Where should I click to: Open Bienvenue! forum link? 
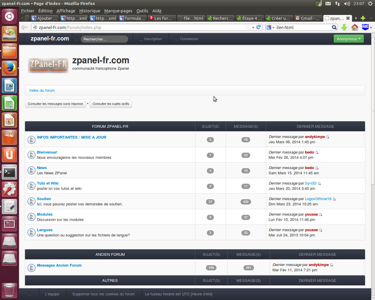[47, 152]
